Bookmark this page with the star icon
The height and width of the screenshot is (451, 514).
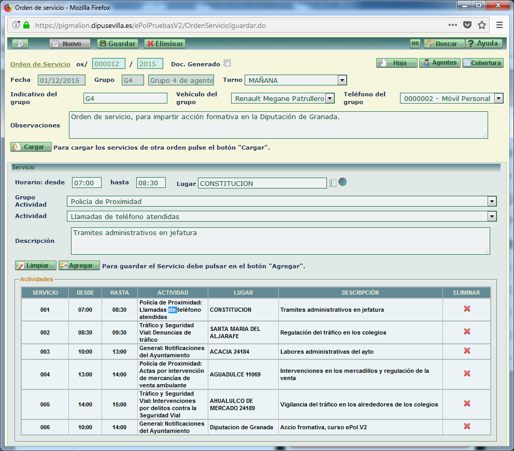click(x=482, y=25)
